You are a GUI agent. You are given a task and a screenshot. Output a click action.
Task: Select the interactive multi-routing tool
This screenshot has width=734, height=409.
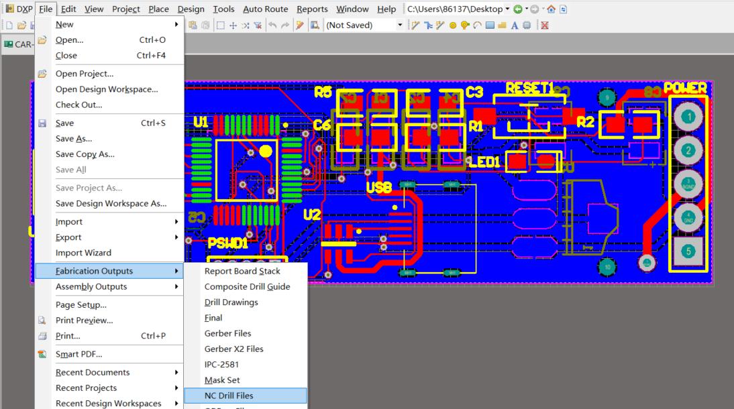[x=440, y=25]
